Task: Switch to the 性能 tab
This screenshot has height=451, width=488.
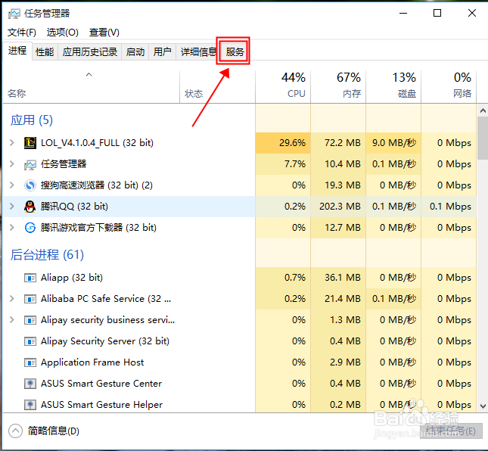Action: tap(45, 52)
